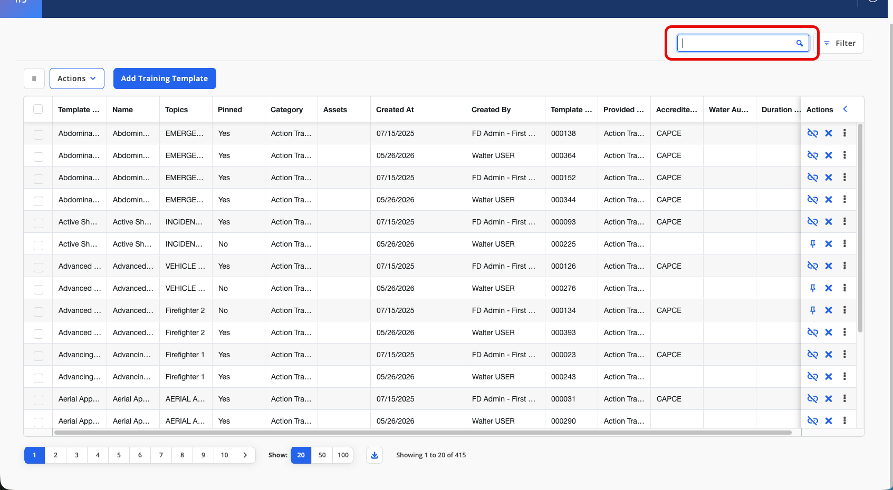Viewport: 893px width, 490px height.
Task: Delete the template numbered 000364
Action: pos(829,155)
